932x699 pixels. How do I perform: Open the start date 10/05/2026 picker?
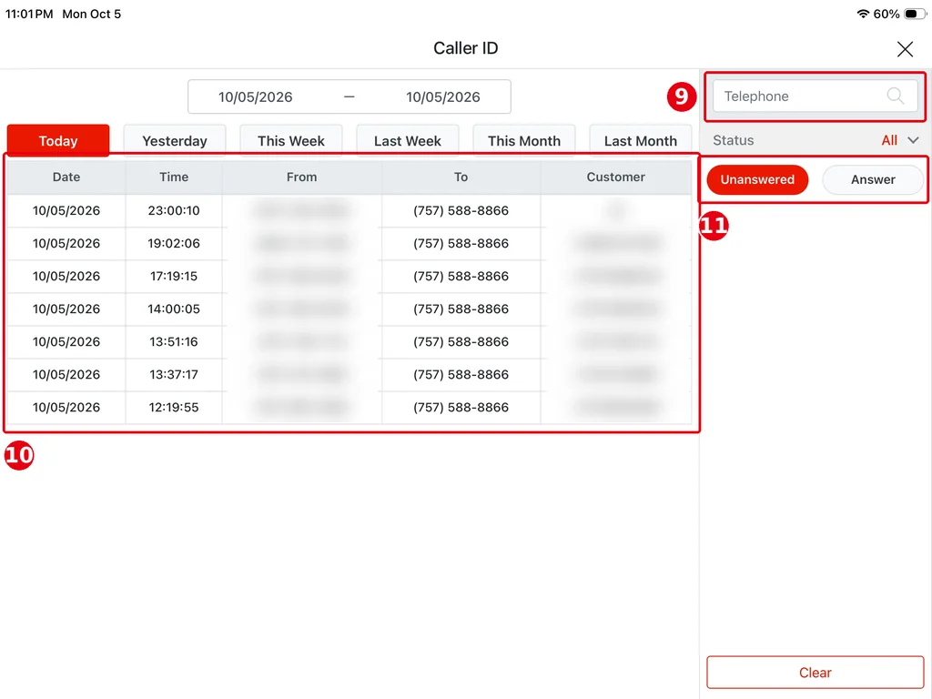click(256, 96)
